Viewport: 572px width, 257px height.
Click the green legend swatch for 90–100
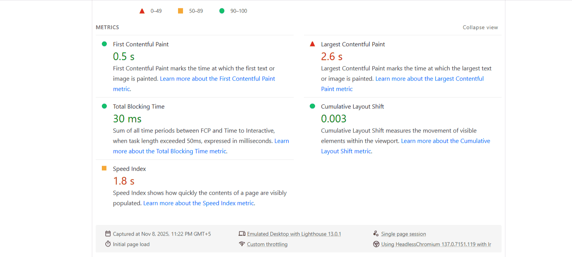pos(222,11)
